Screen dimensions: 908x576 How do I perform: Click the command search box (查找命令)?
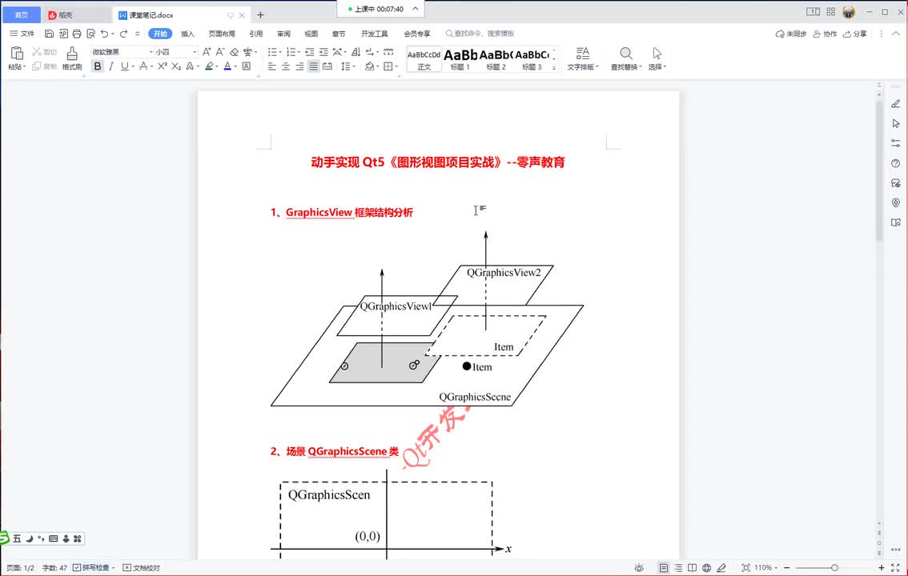480,34
